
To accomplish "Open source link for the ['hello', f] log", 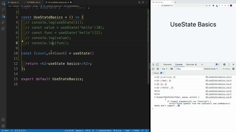I will click(x=218, y=88).
